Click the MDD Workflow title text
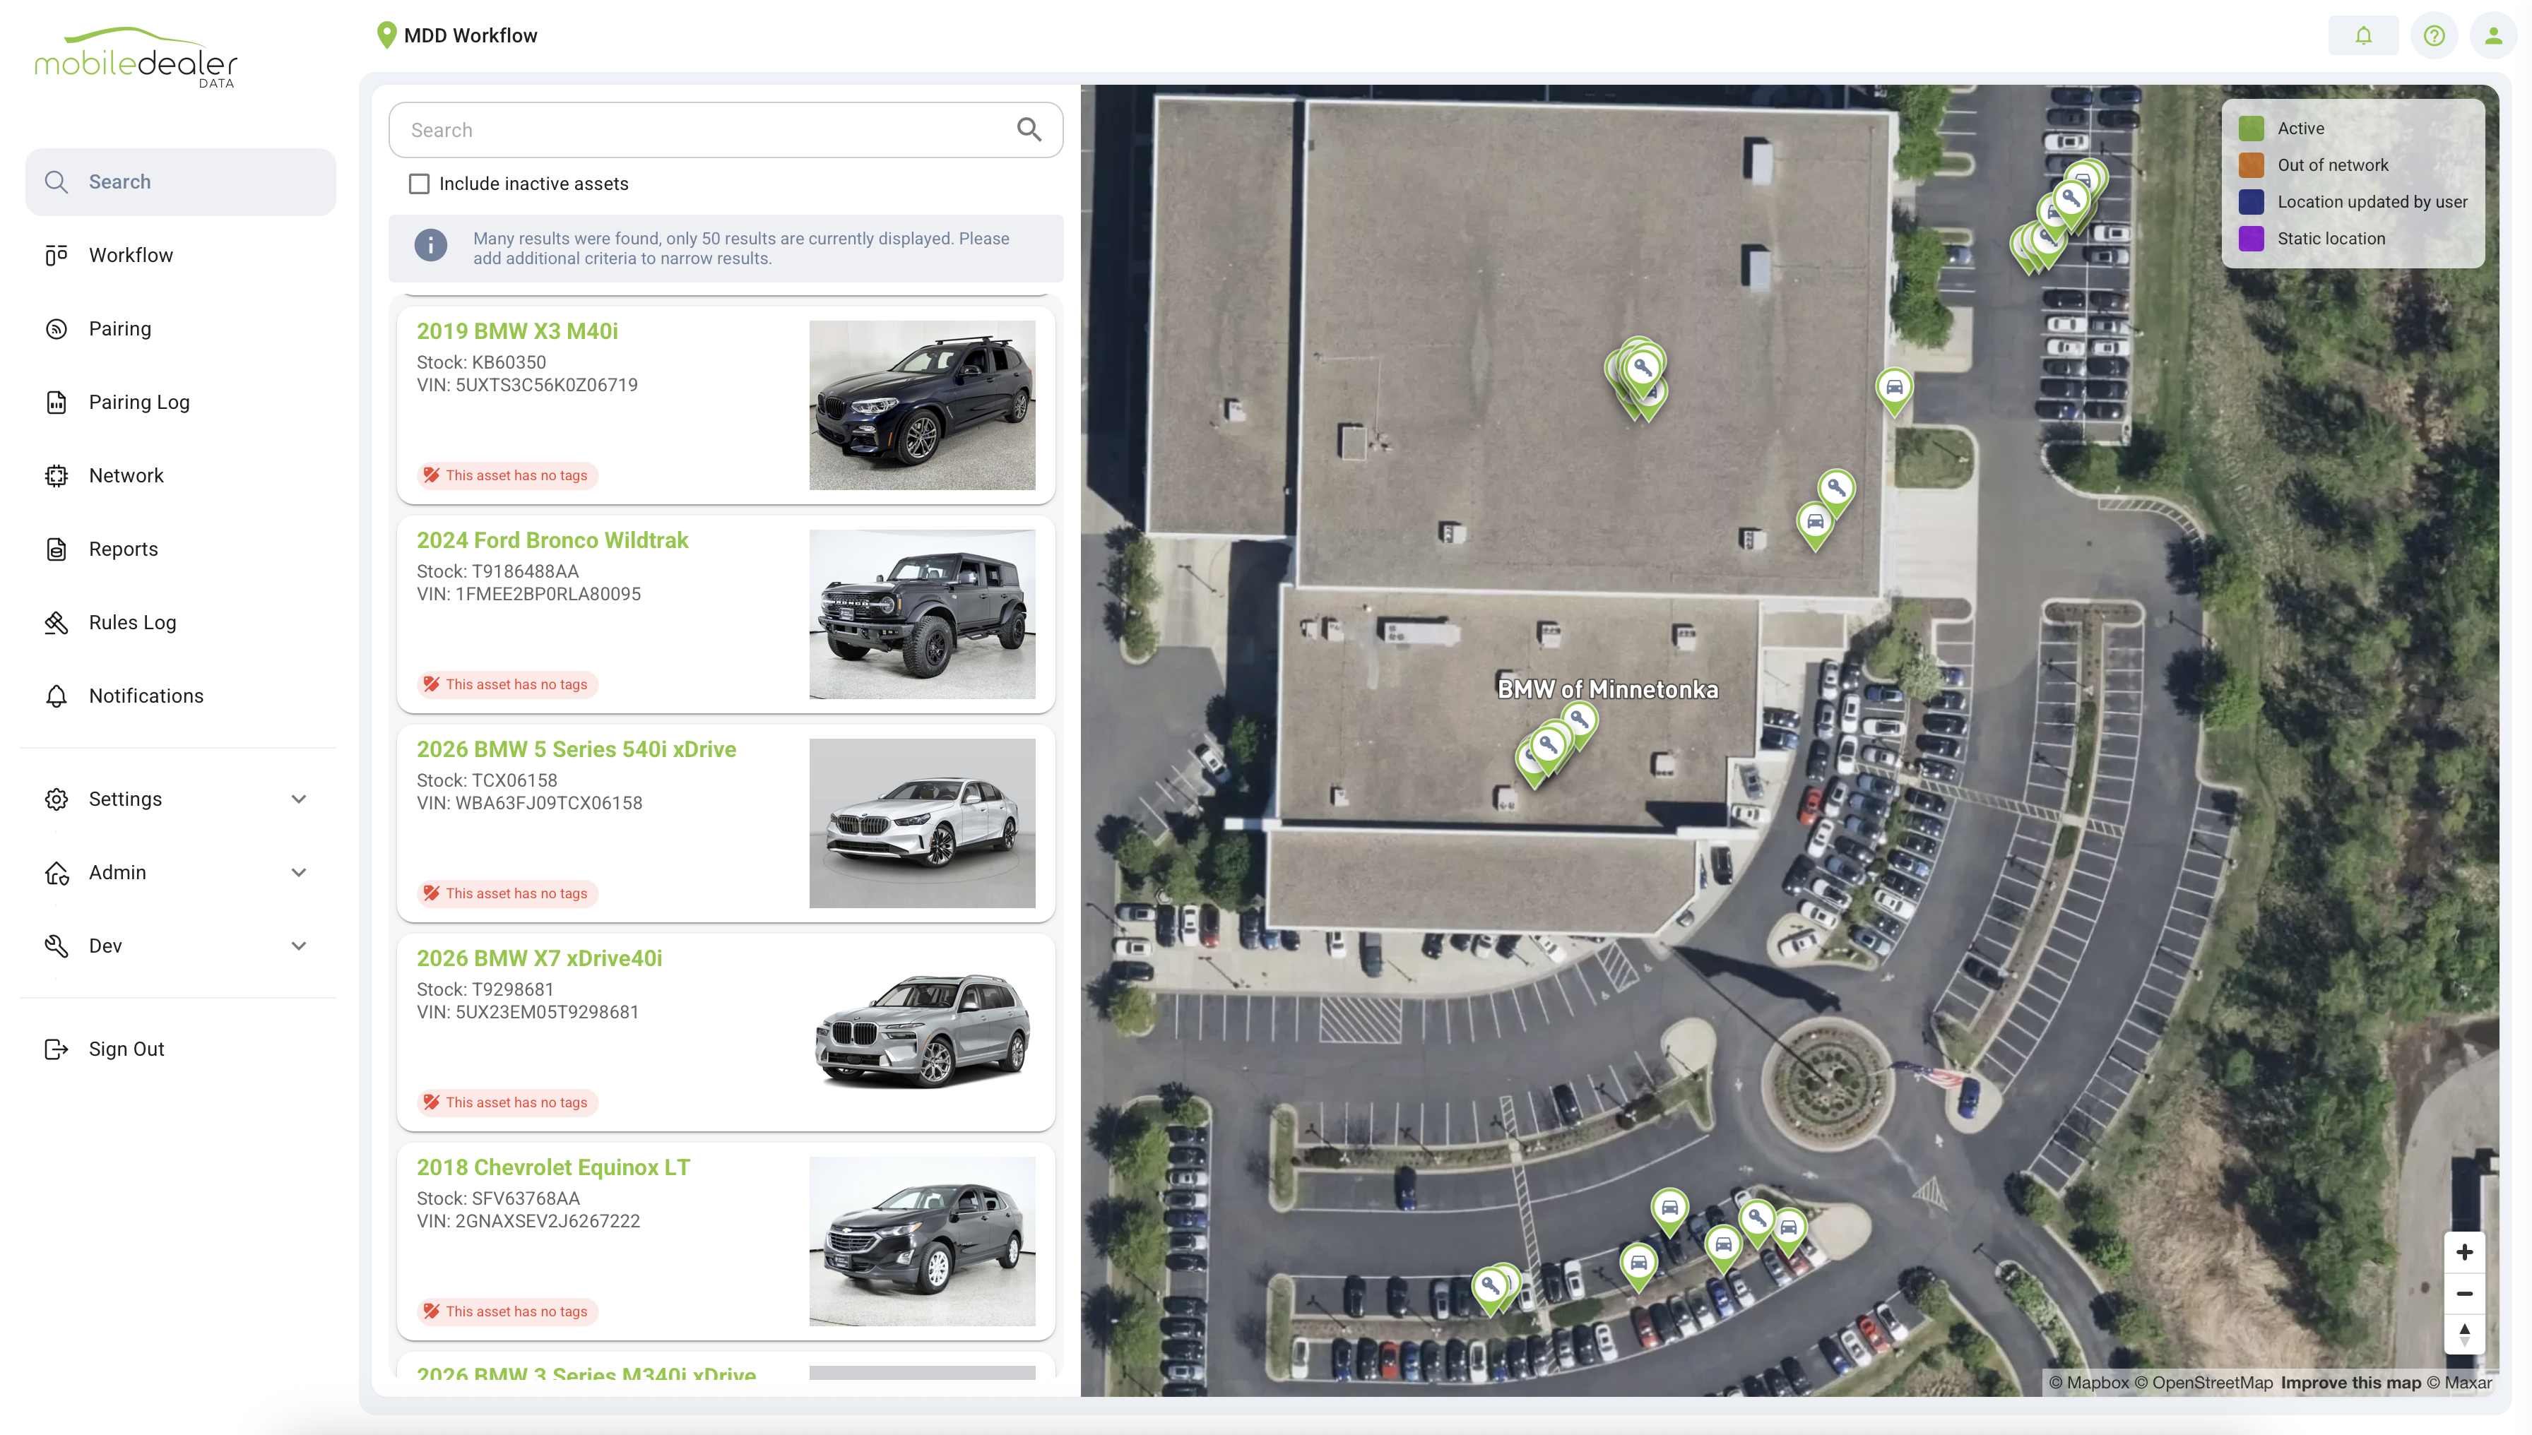2532x1435 pixels. 471,35
